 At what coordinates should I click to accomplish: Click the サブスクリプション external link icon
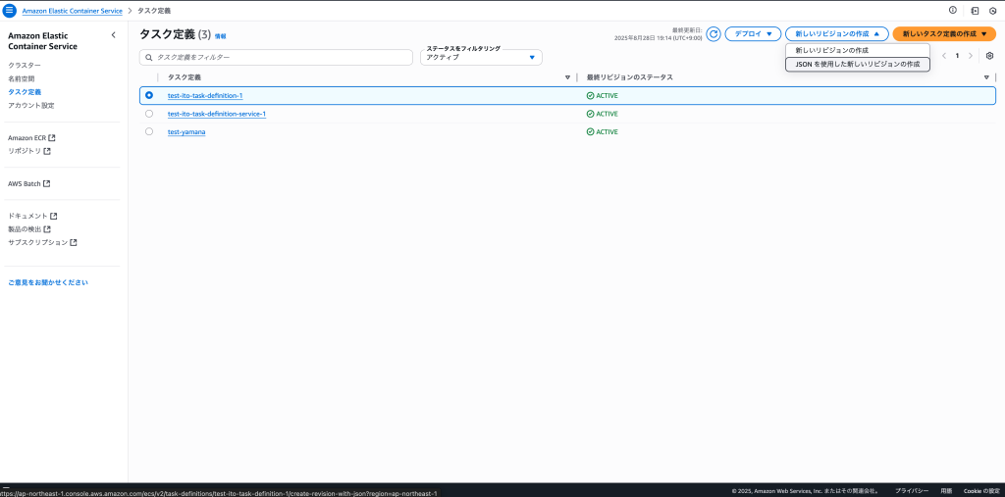click(74, 243)
